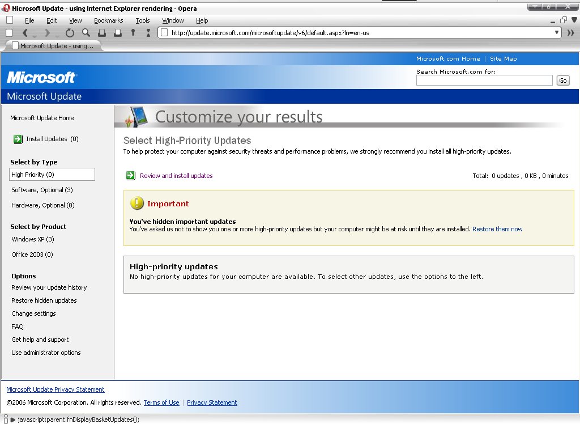The height and width of the screenshot is (424, 580).
Task: Click the hourglass-shaped icon in the toolbar
Action: (148, 33)
